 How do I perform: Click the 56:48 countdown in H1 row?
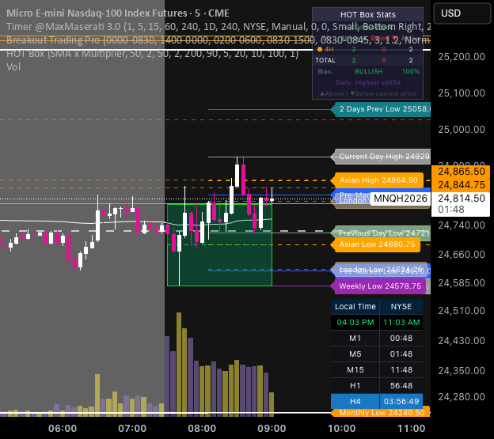click(x=401, y=385)
